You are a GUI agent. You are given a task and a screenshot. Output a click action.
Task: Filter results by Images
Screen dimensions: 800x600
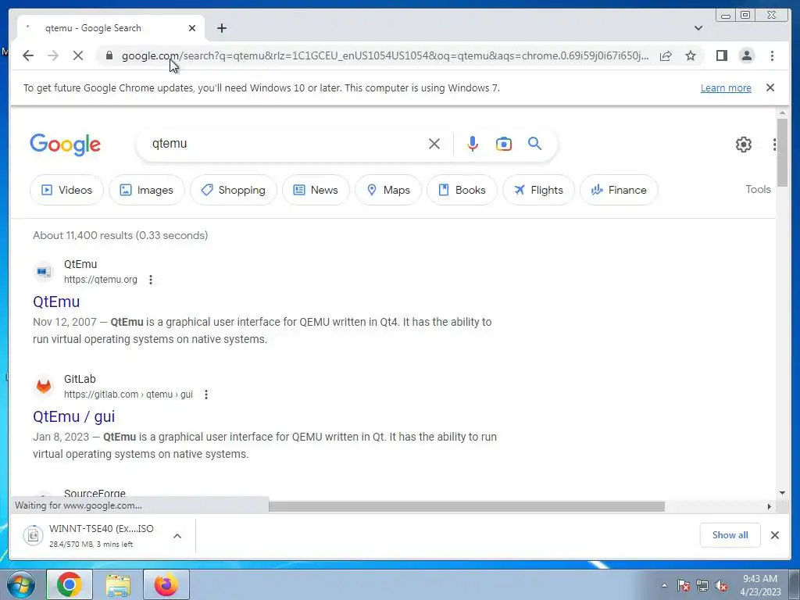point(146,190)
